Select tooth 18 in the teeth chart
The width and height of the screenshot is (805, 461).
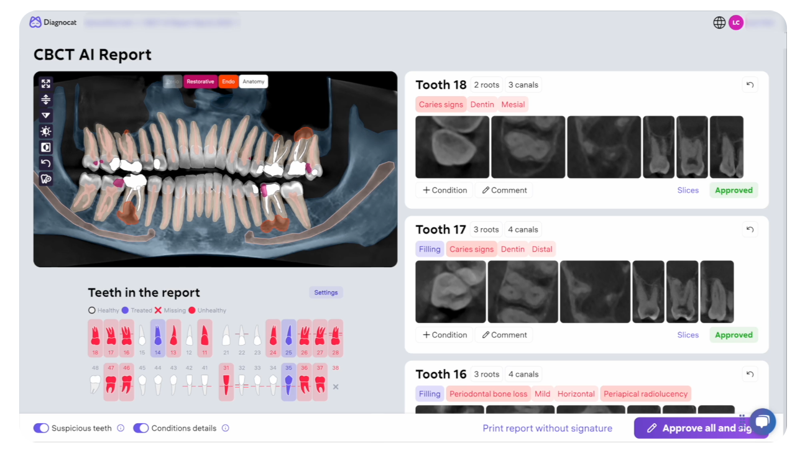[95, 339]
